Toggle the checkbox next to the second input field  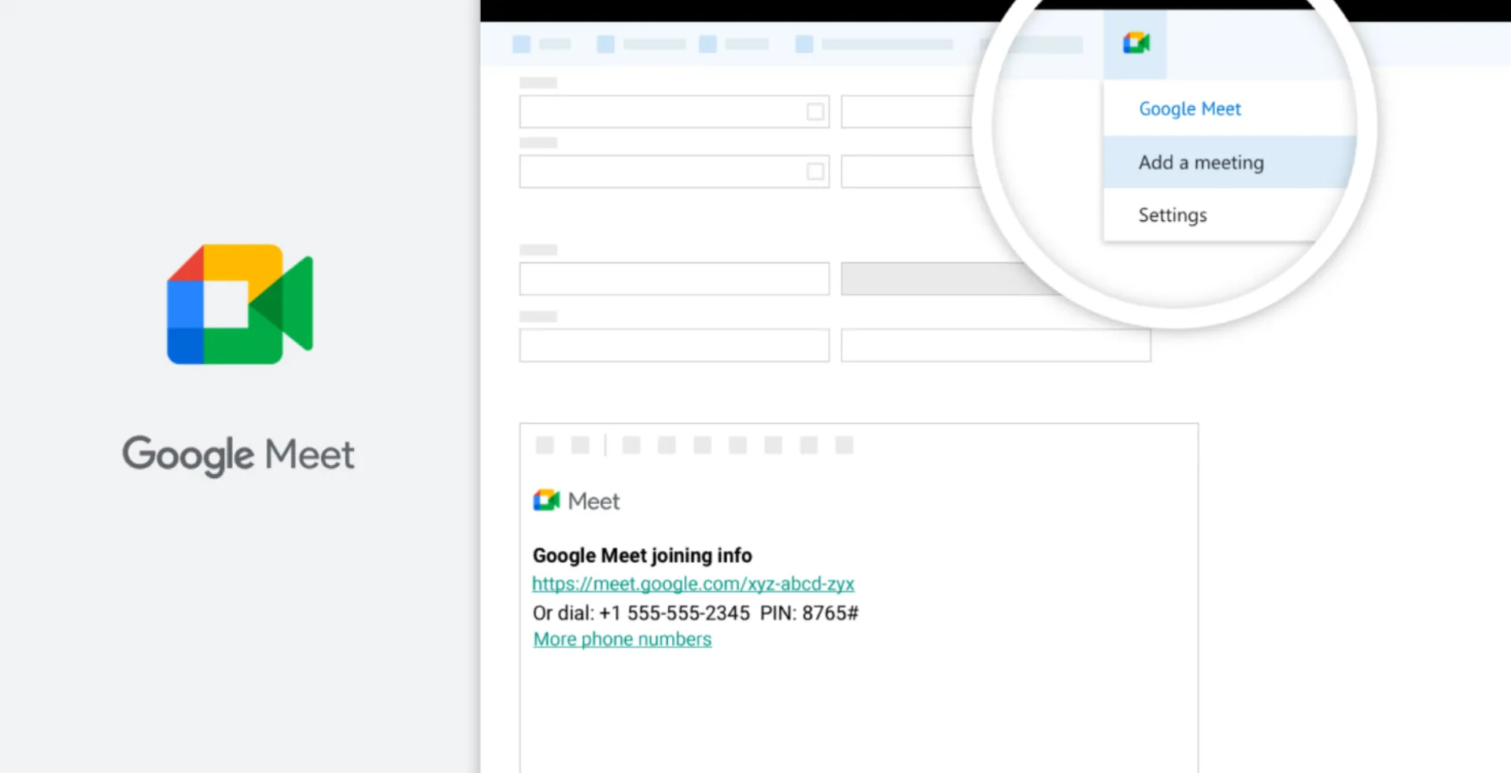(815, 171)
